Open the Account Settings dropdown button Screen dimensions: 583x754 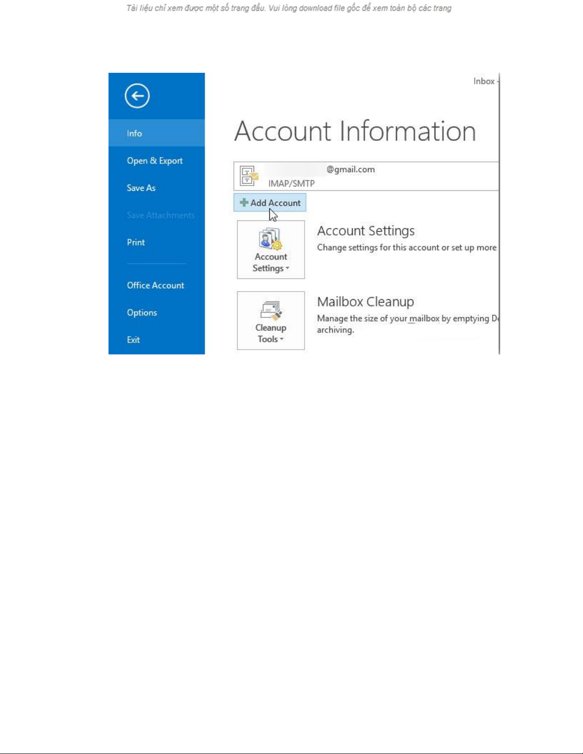point(271,250)
